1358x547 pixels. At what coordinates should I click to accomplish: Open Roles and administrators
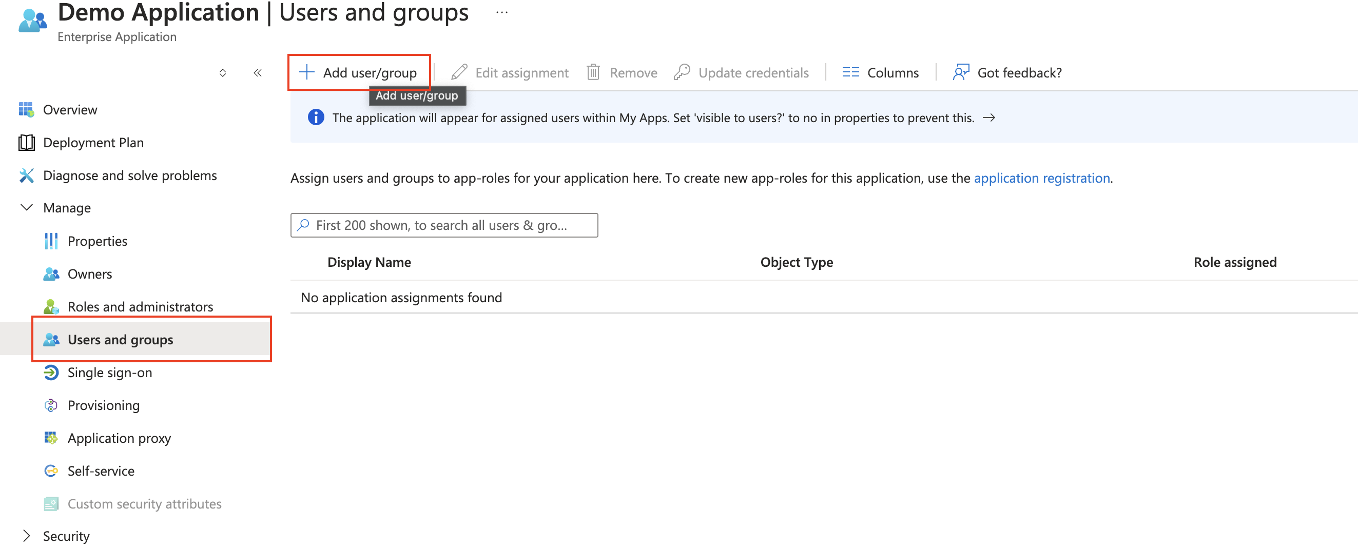point(140,307)
